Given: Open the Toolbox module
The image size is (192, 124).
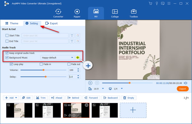Looking at the screenshot, I should 134,13.
